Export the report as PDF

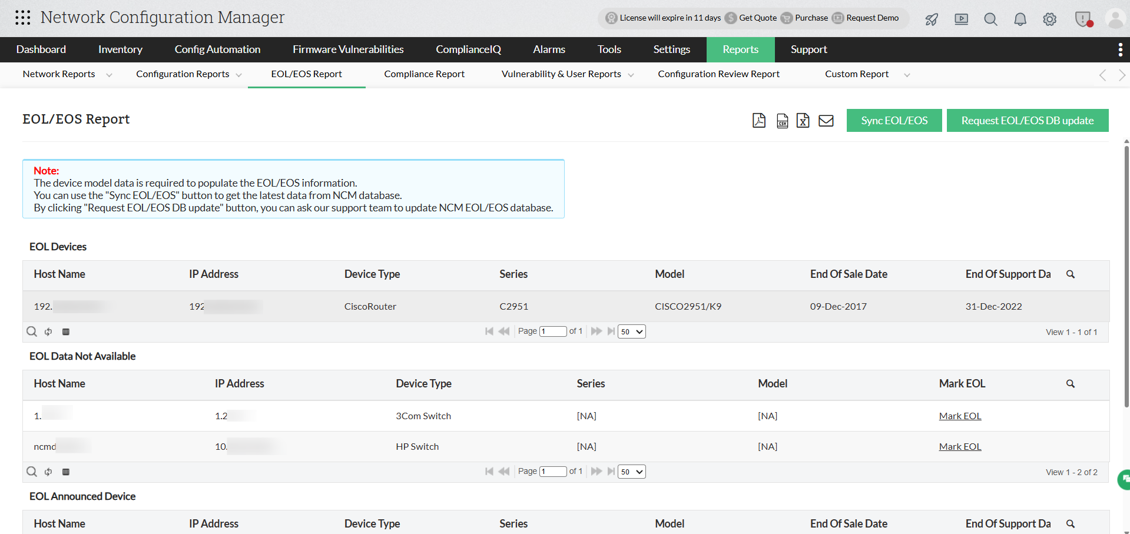click(x=759, y=120)
